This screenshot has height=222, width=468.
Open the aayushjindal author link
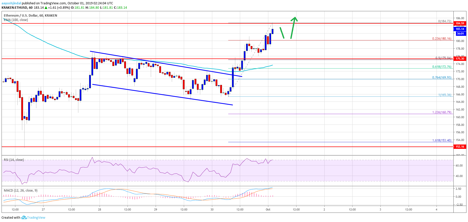11,3
